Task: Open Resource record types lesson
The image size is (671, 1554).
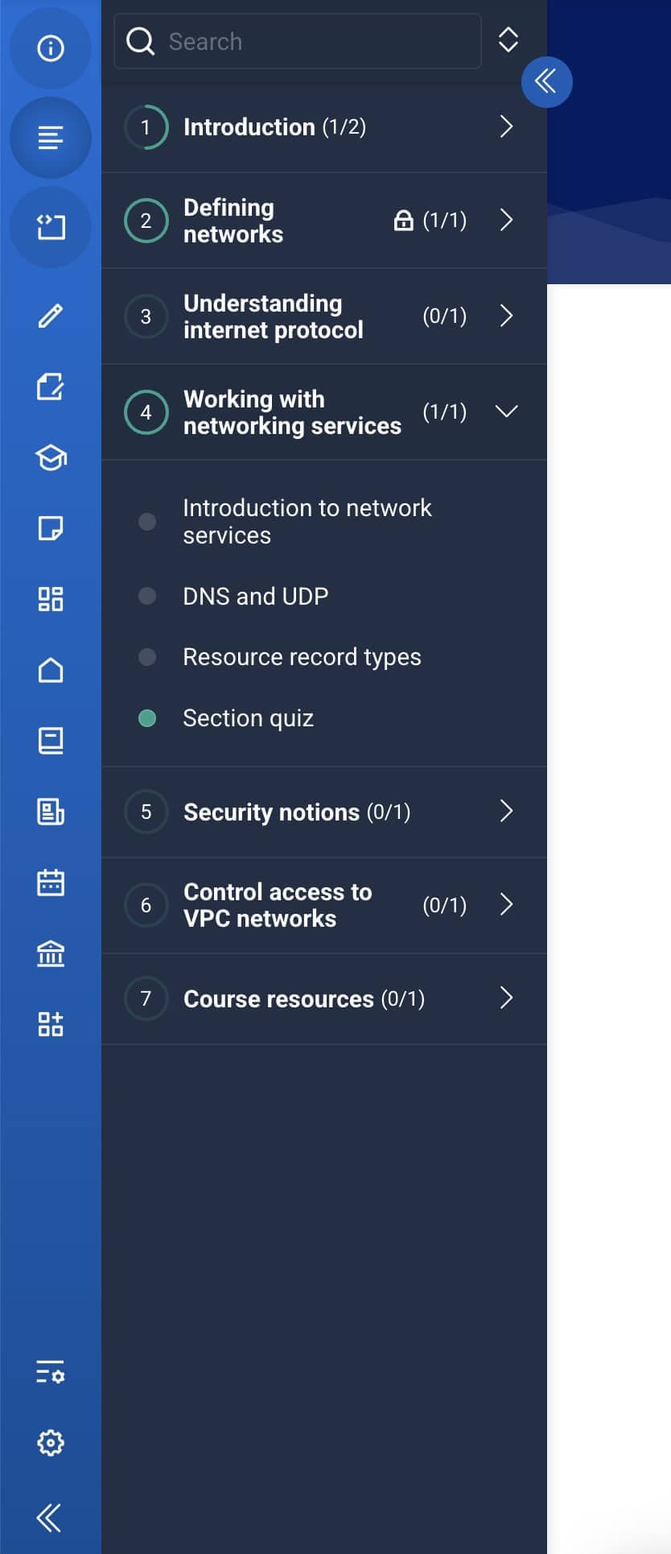Action: click(302, 657)
